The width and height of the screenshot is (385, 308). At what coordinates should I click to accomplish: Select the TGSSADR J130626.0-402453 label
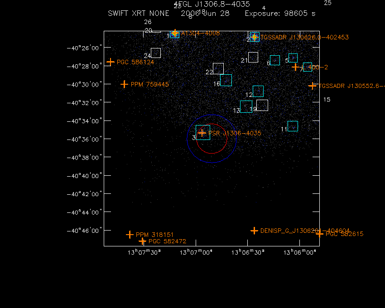[x=304, y=37]
